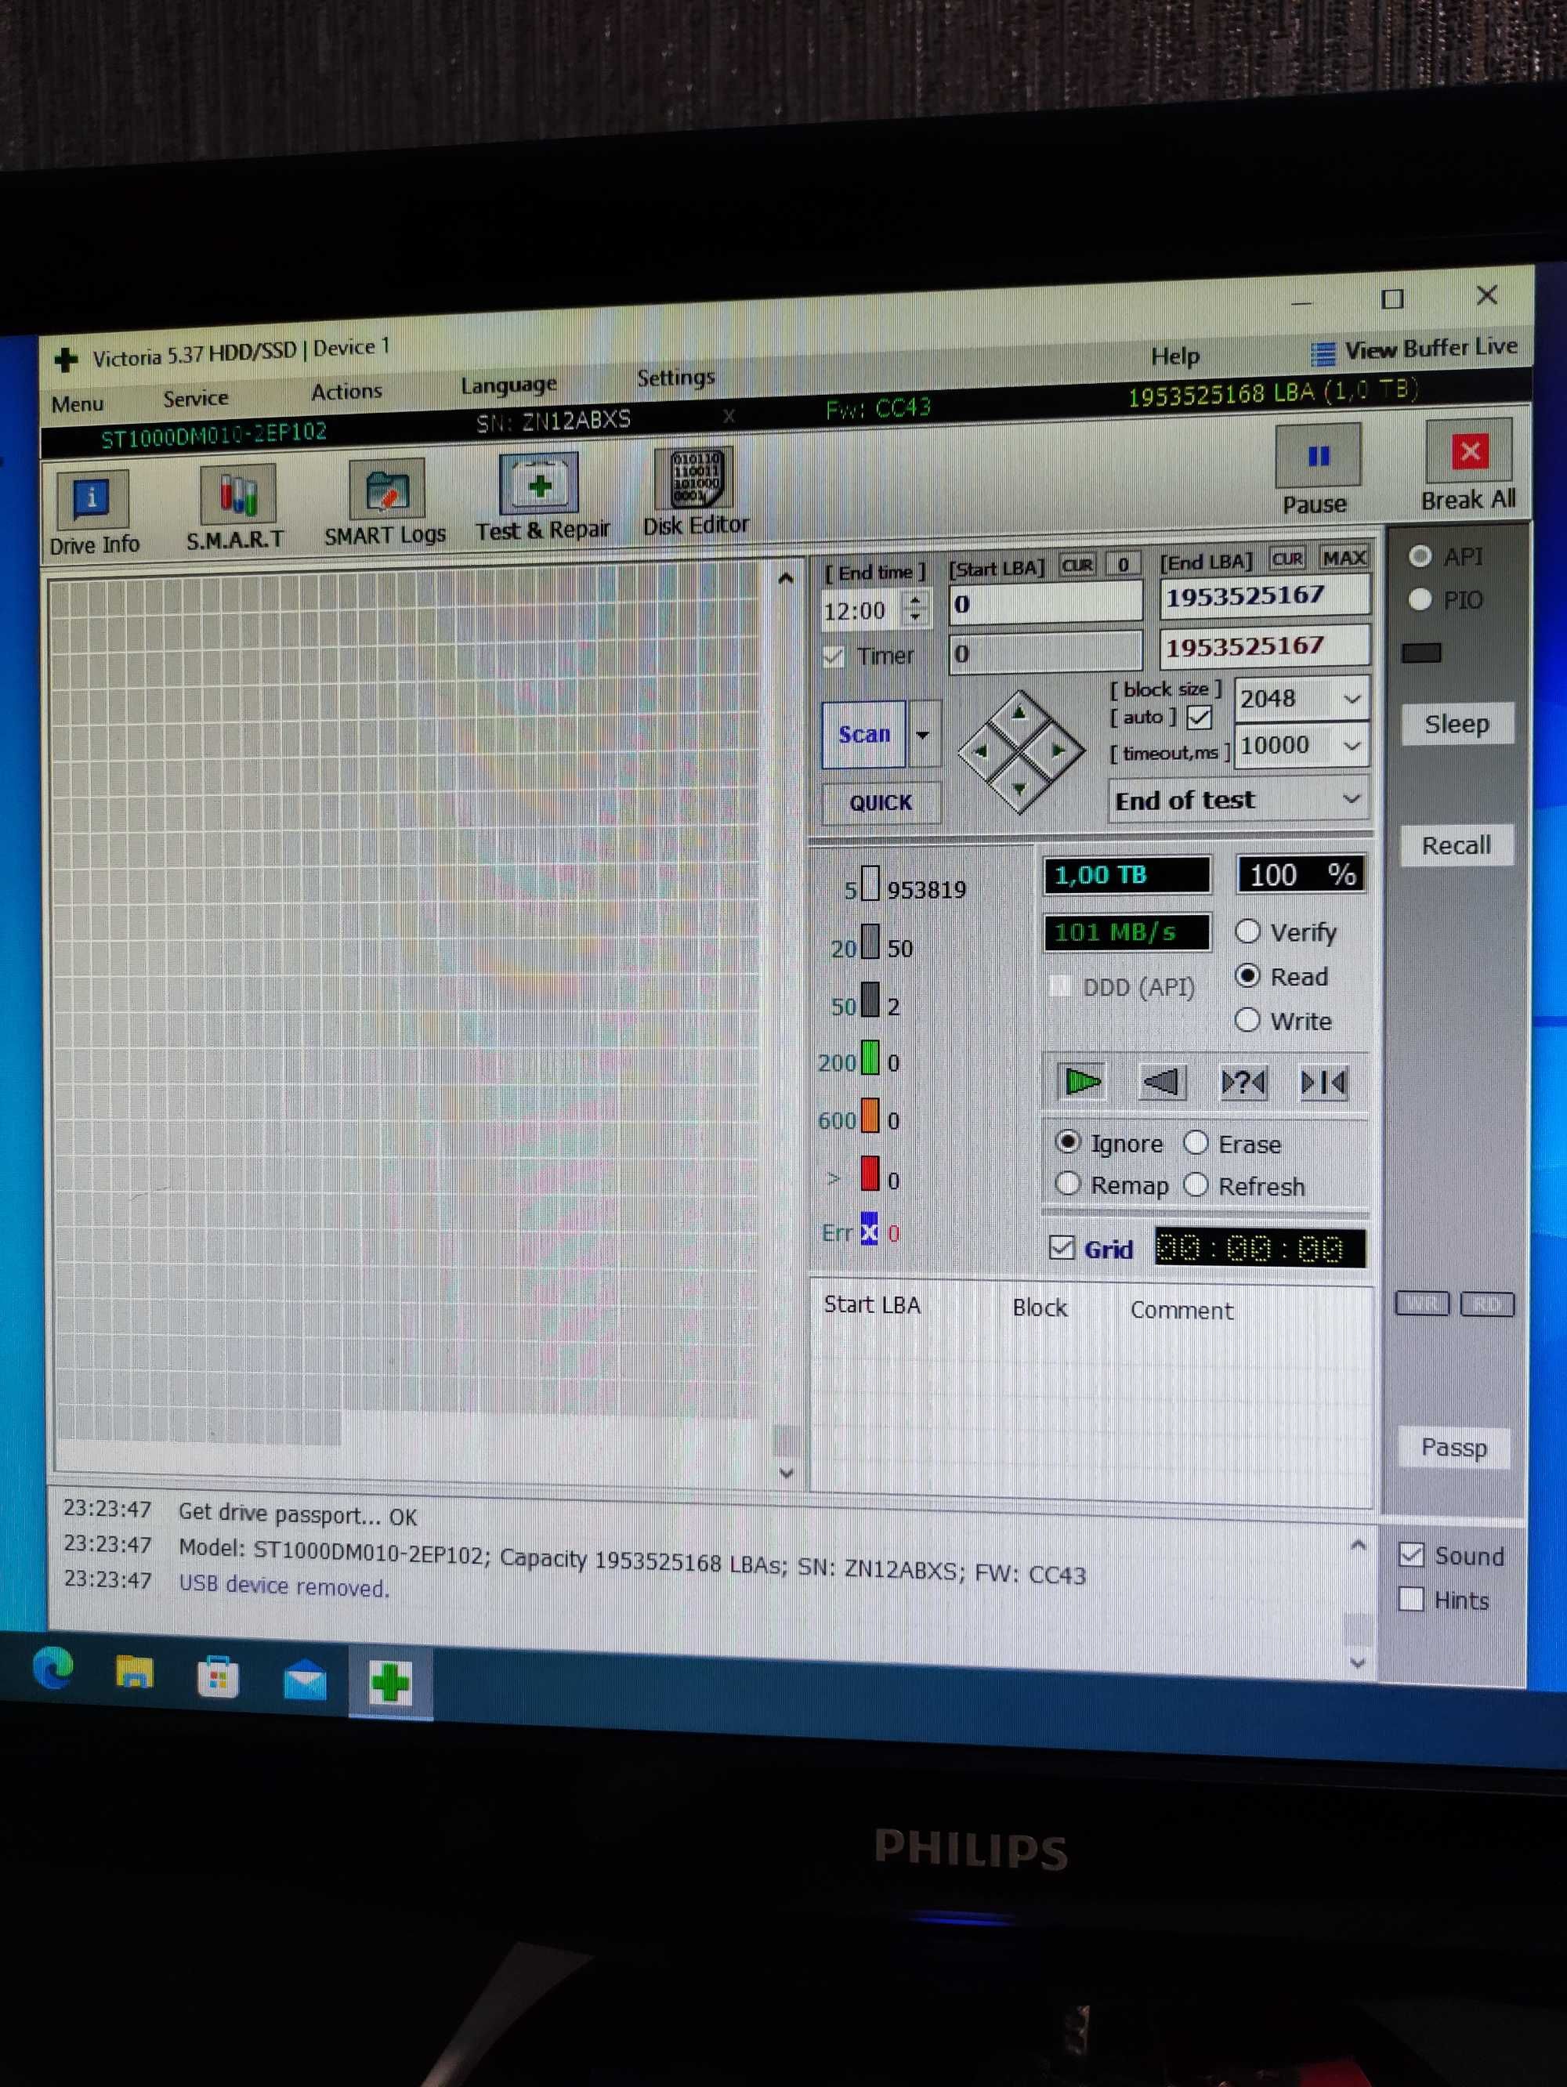Open the Menu menu
Screen dimensions: 1567x2087
coord(78,403)
